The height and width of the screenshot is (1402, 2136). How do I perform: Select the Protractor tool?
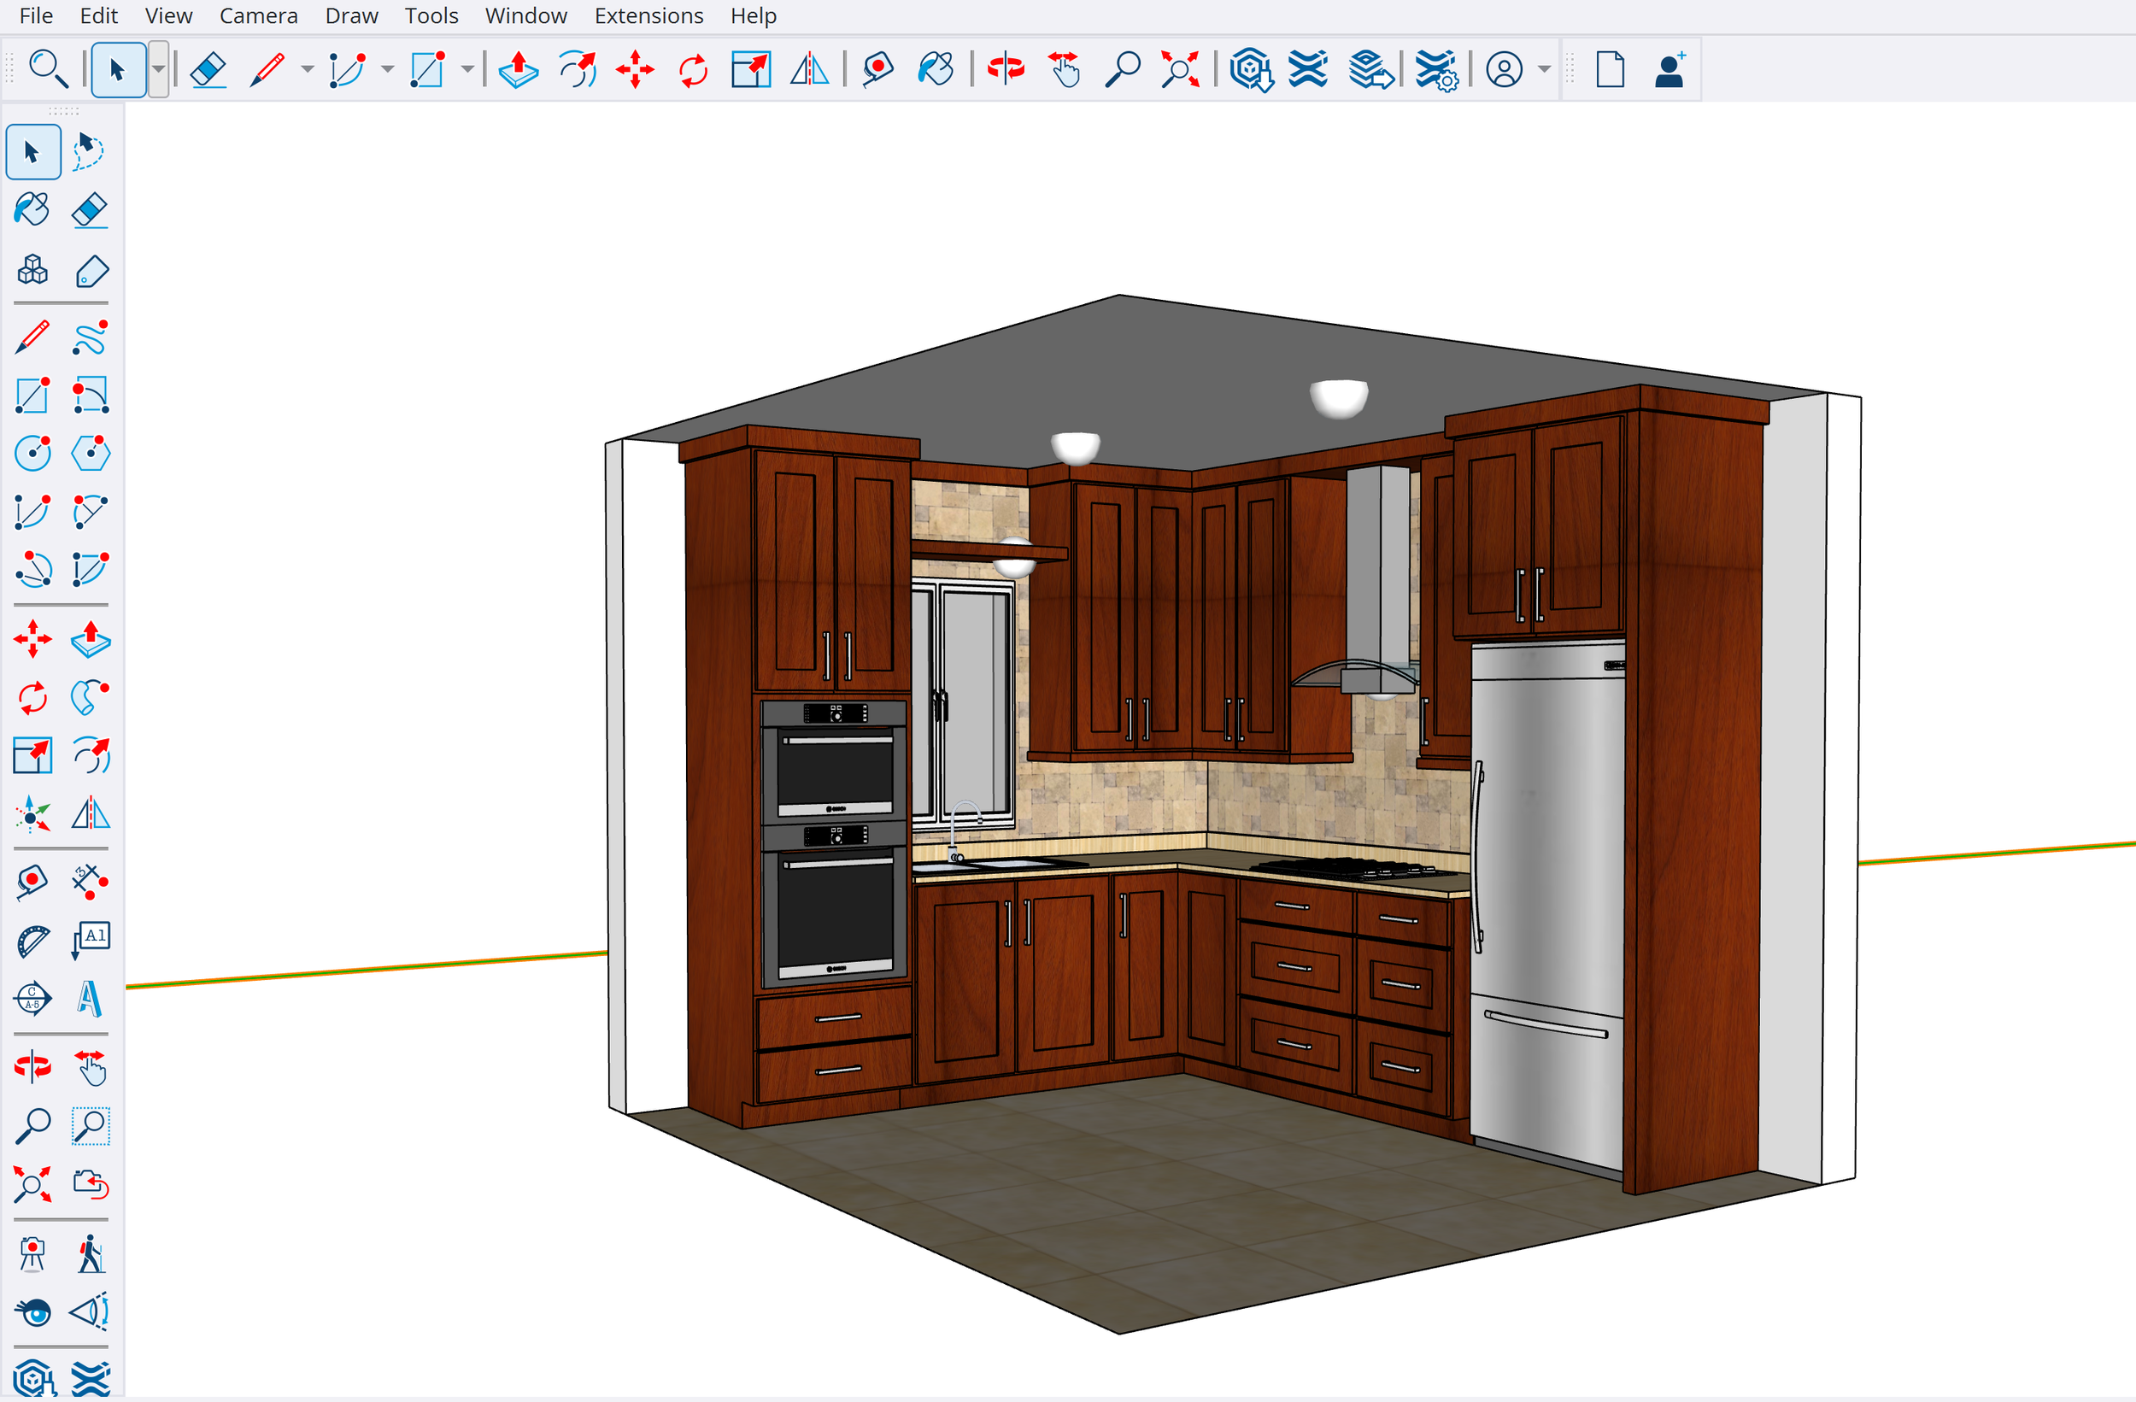click(32, 941)
